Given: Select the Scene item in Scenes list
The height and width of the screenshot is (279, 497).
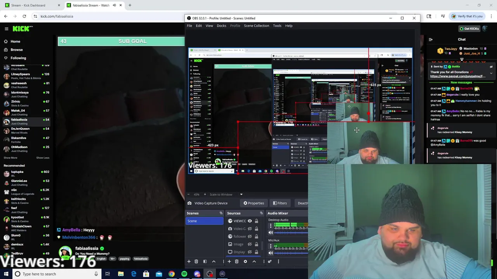Looking at the screenshot, I should [205, 221].
